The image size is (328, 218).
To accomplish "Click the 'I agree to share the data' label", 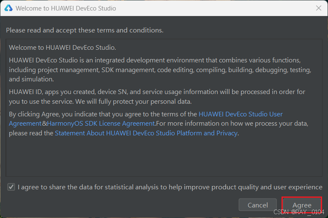I will pos(170,187).
